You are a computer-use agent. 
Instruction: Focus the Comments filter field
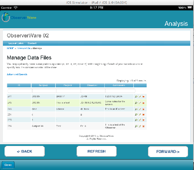tap(120, 91)
